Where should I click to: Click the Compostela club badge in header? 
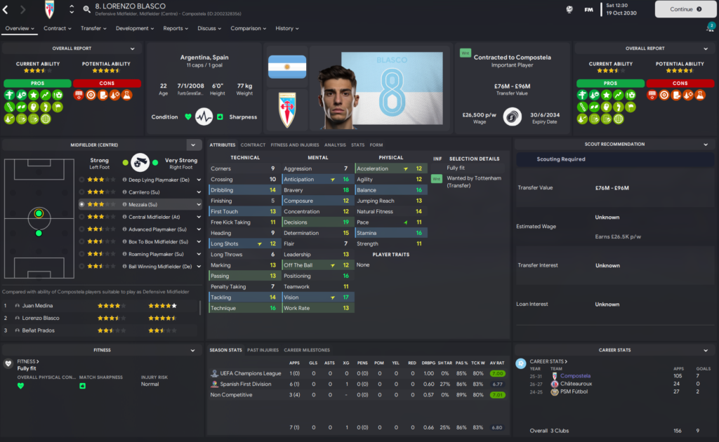point(50,9)
